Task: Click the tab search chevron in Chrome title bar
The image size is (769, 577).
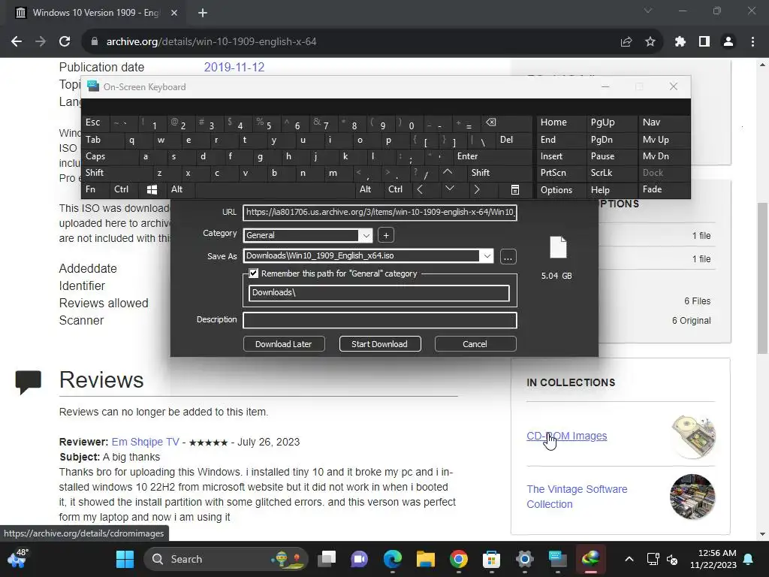Action: 648,11
